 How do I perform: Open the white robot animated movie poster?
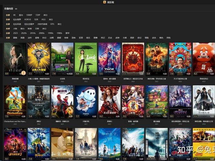click(86, 102)
